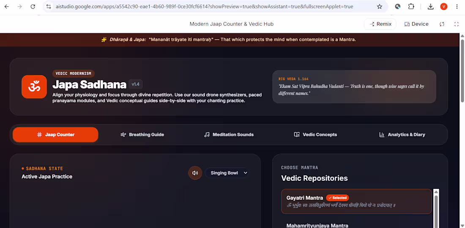Click the orange Om logo icon
Viewport: 465px width, 228px height.
(x=34, y=87)
